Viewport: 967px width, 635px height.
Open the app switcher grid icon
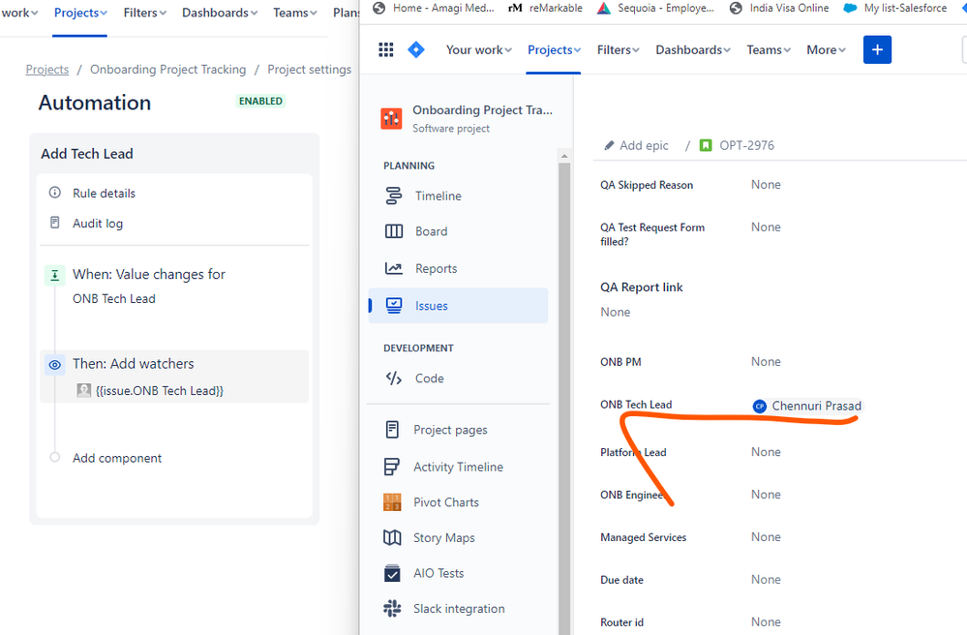click(386, 50)
